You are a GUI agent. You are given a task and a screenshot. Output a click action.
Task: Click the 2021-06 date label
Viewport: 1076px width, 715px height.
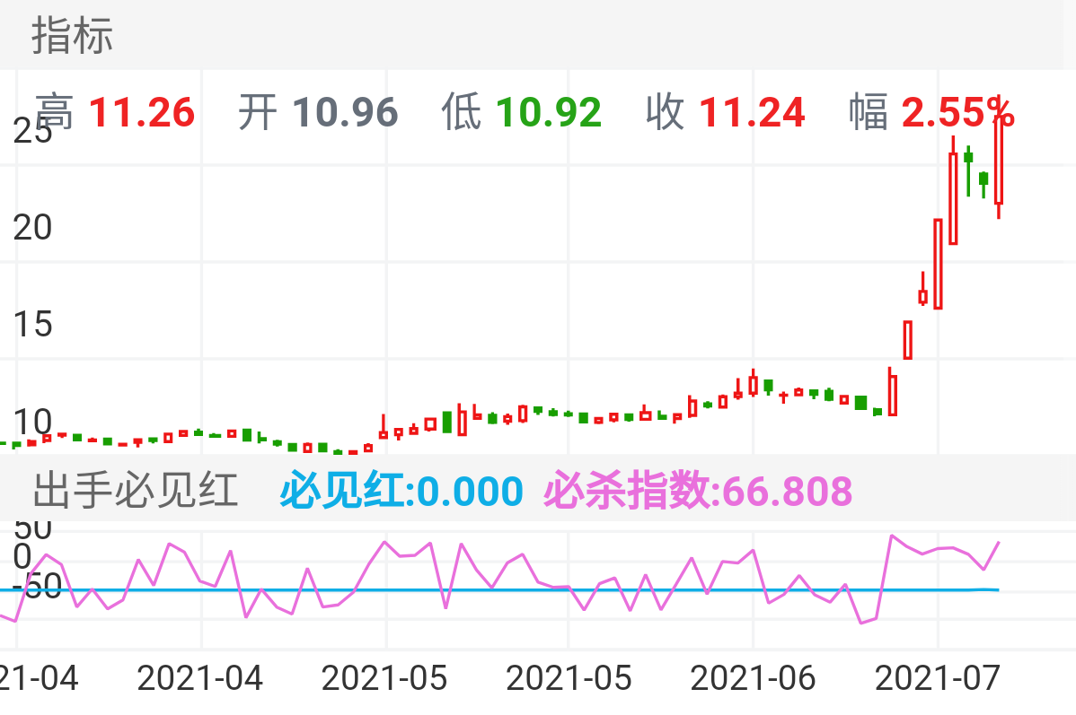click(x=753, y=678)
